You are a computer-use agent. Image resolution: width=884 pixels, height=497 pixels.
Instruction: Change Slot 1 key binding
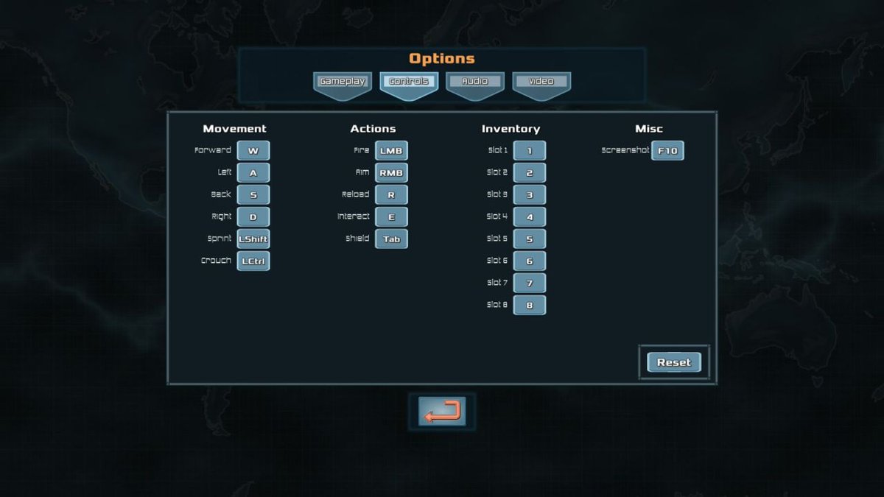(x=530, y=151)
